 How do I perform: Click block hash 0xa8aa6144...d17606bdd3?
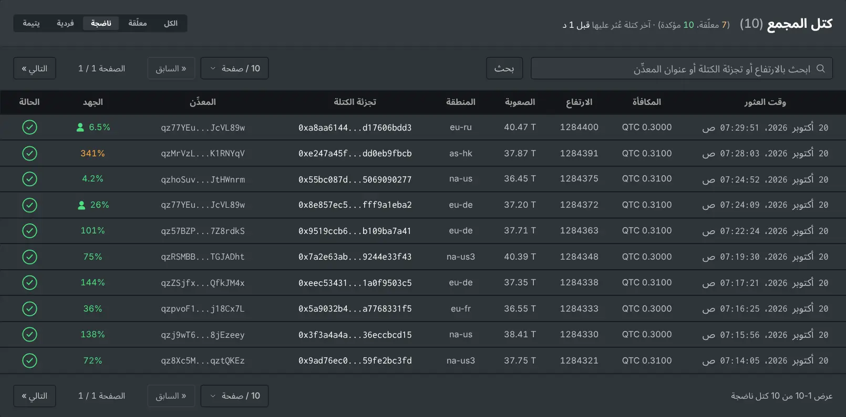[355, 127]
